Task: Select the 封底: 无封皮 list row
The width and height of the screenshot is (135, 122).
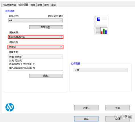Action: (36, 60)
